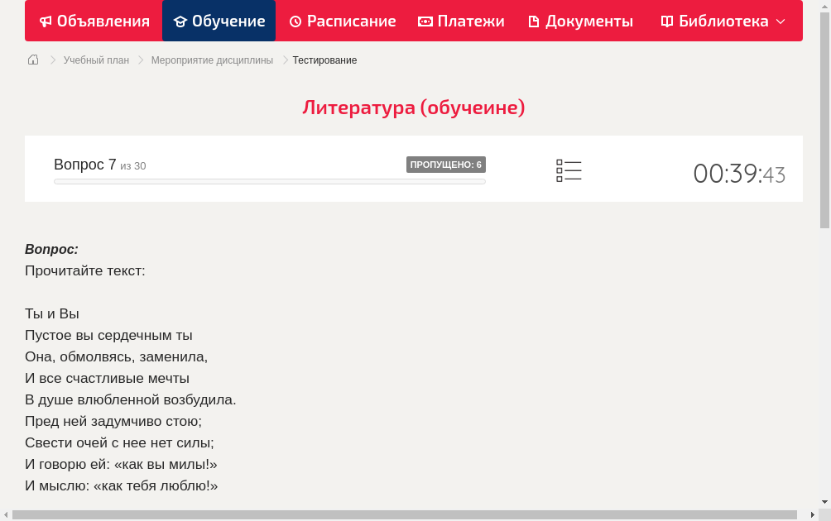Click the megaphone icon beside Объявления
Image resolution: width=831 pixels, height=521 pixels.
[46, 22]
